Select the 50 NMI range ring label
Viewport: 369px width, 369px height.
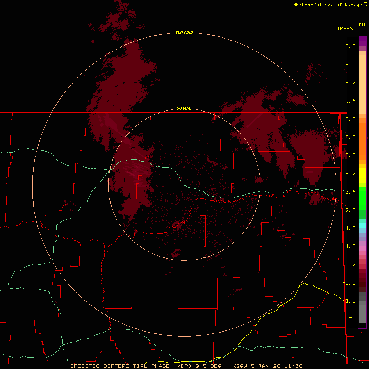[184, 108]
